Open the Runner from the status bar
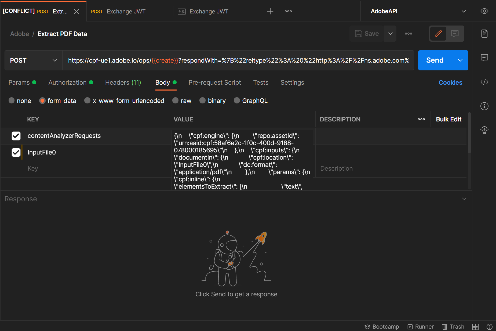 click(420, 327)
